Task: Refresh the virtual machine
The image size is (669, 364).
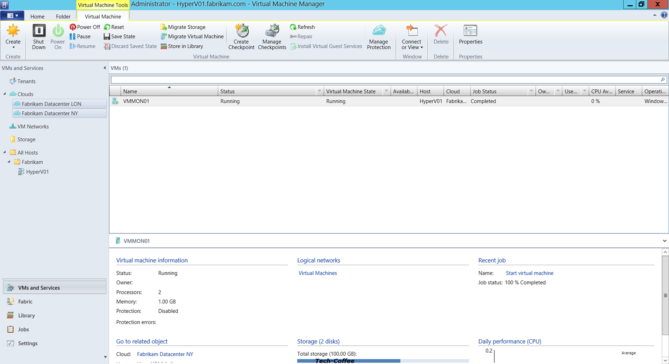Action: point(302,27)
